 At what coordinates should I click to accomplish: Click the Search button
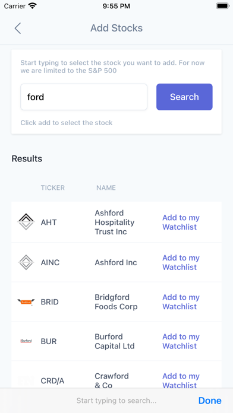coord(184,97)
